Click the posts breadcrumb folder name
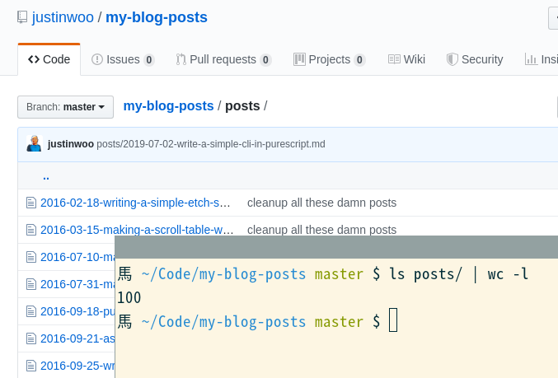 point(242,106)
